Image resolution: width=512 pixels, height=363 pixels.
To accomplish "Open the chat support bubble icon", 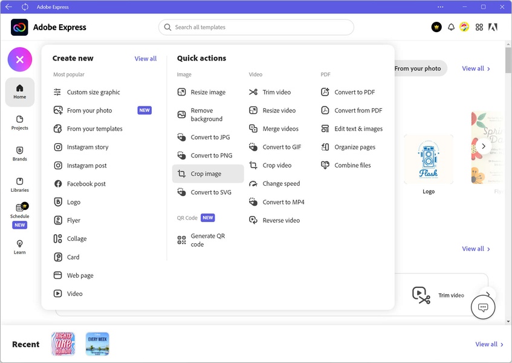I will pyautogui.click(x=483, y=307).
